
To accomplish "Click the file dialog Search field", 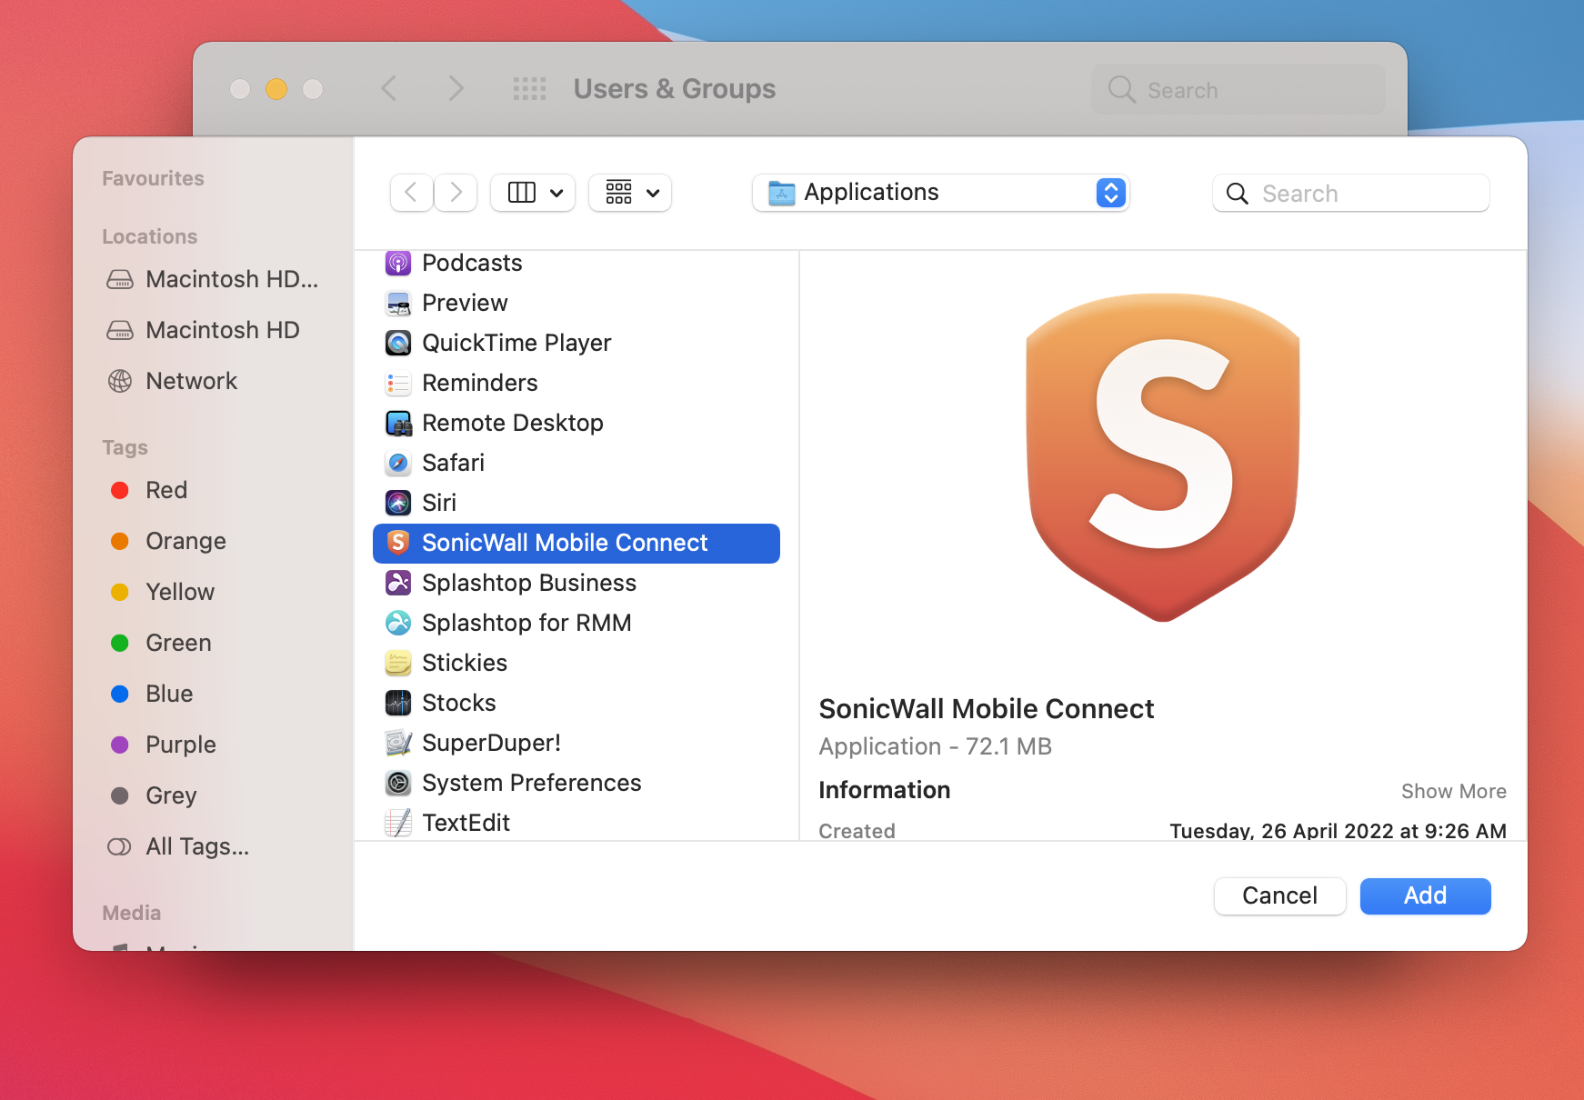I will [1351, 194].
